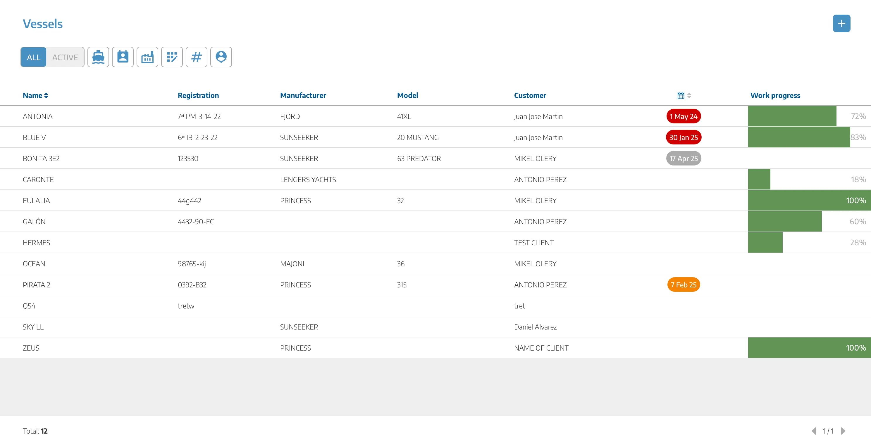The width and height of the screenshot is (871, 445).
Task: Click the Work progress column header
Action: point(775,96)
